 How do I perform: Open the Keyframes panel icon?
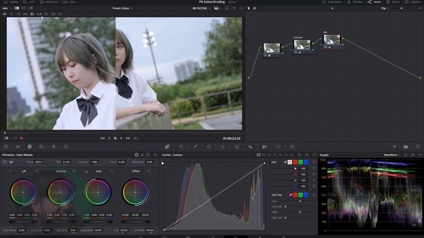click(394, 147)
